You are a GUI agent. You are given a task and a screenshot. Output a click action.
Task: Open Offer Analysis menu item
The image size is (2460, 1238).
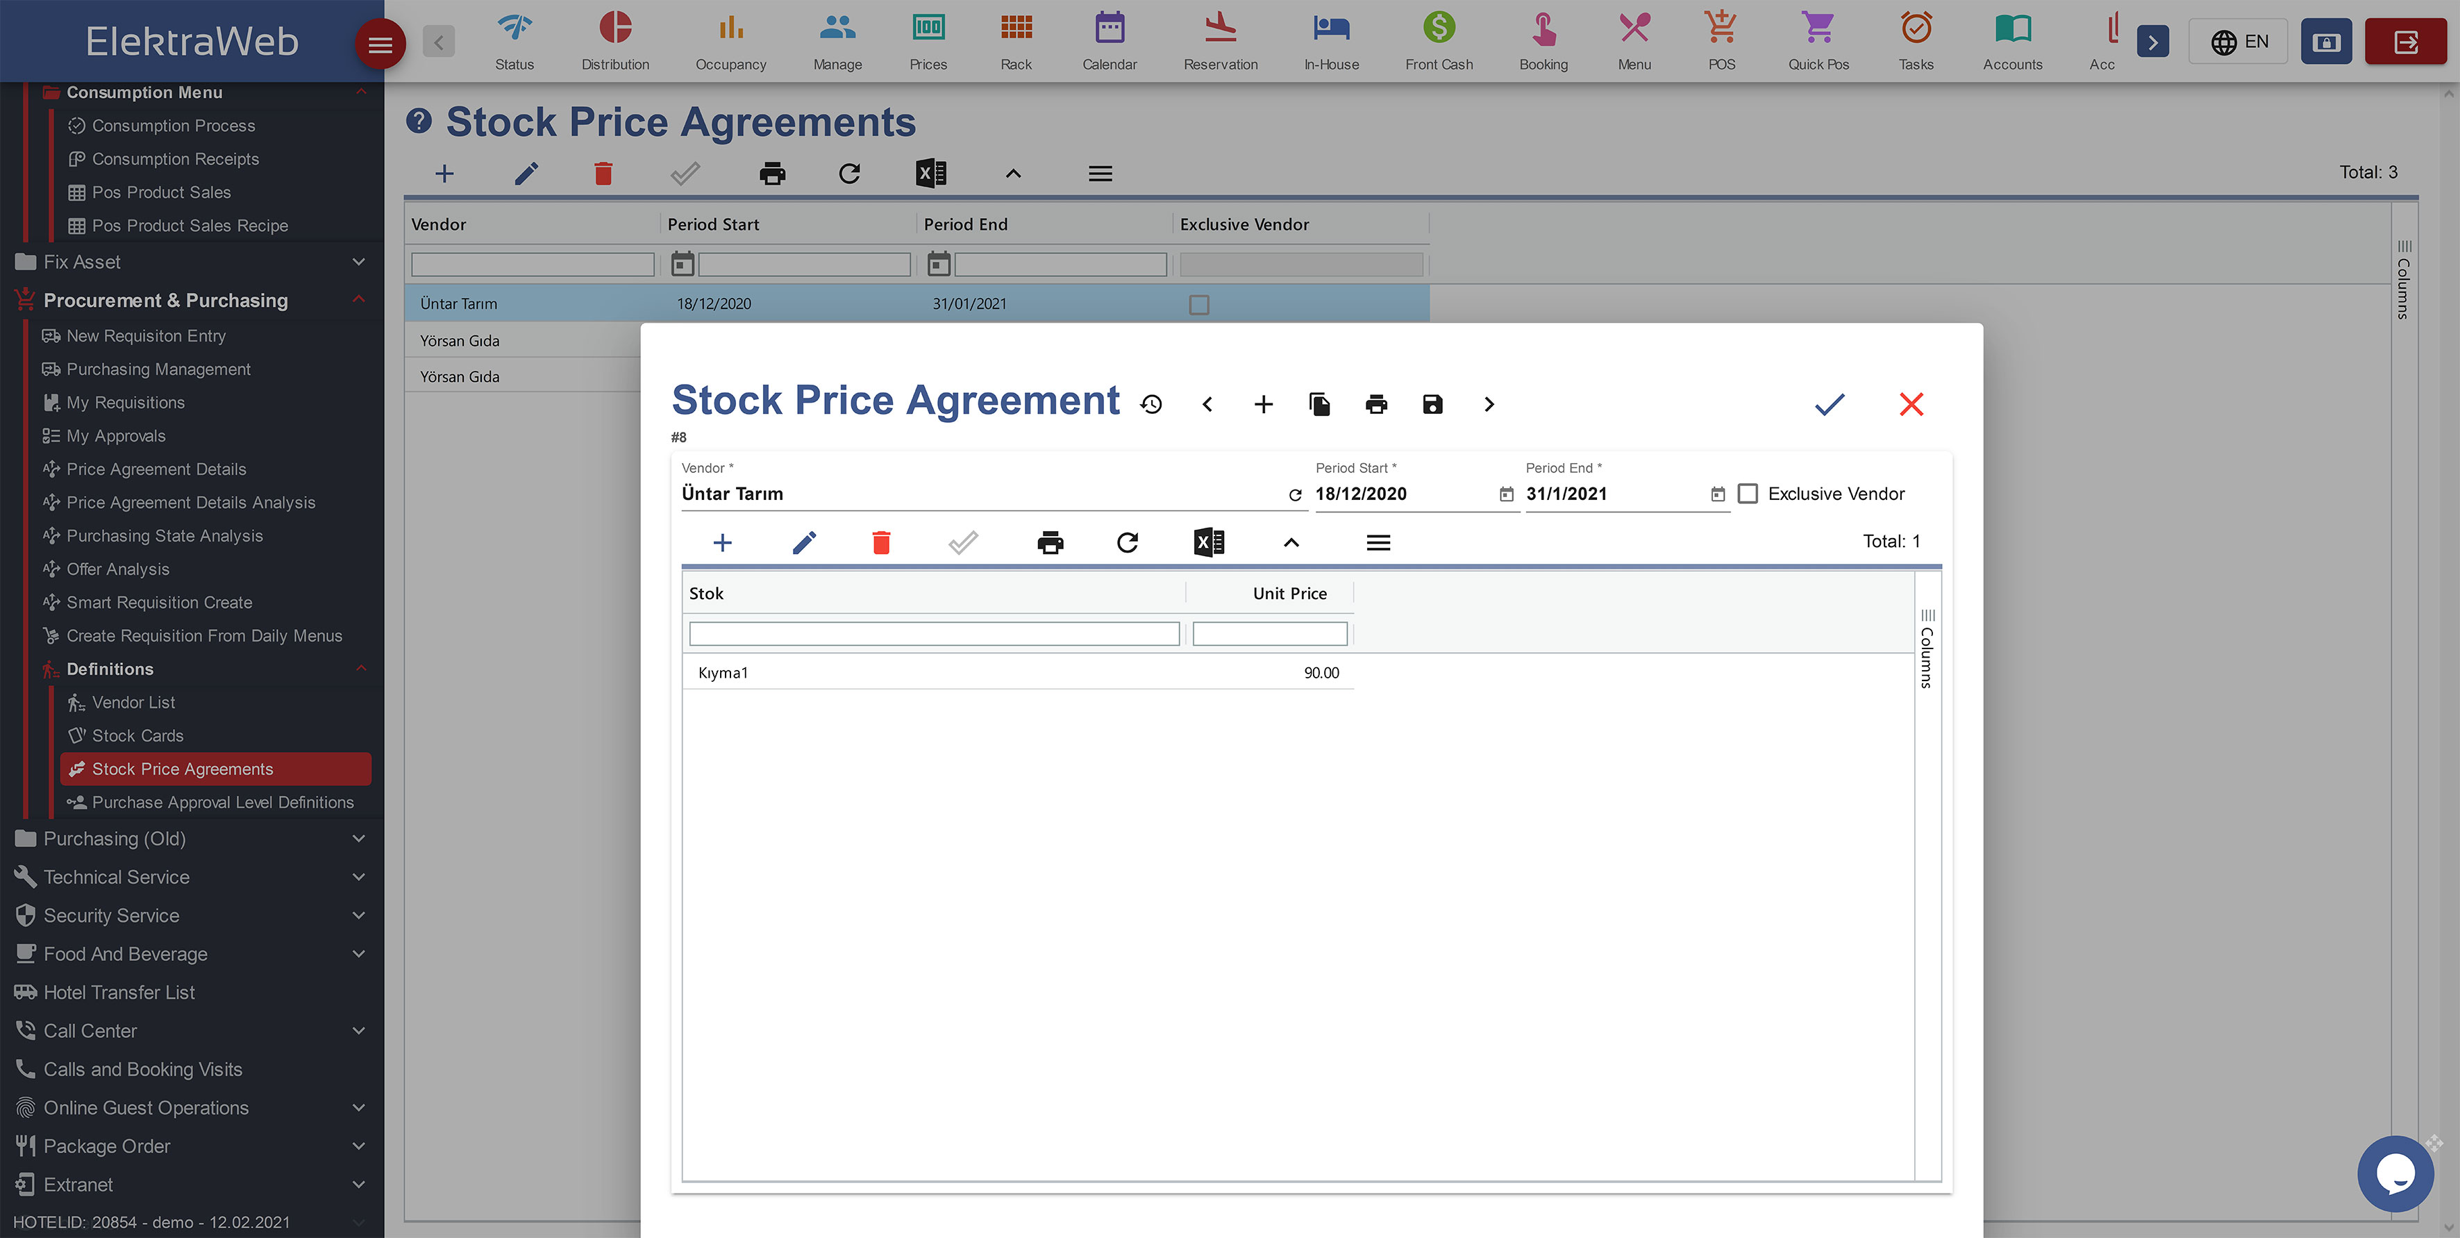click(117, 569)
